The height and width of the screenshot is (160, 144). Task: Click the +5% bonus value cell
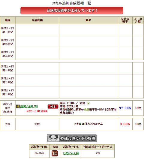coord(98,153)
